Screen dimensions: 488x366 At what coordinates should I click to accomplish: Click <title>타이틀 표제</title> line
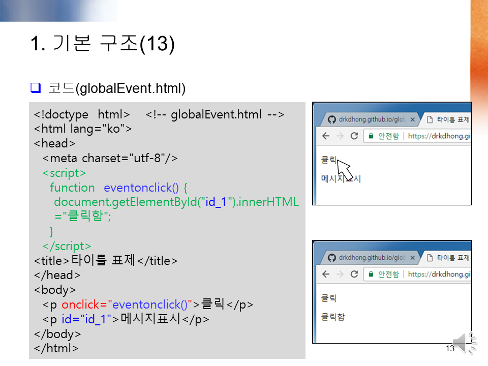(106, 260)
